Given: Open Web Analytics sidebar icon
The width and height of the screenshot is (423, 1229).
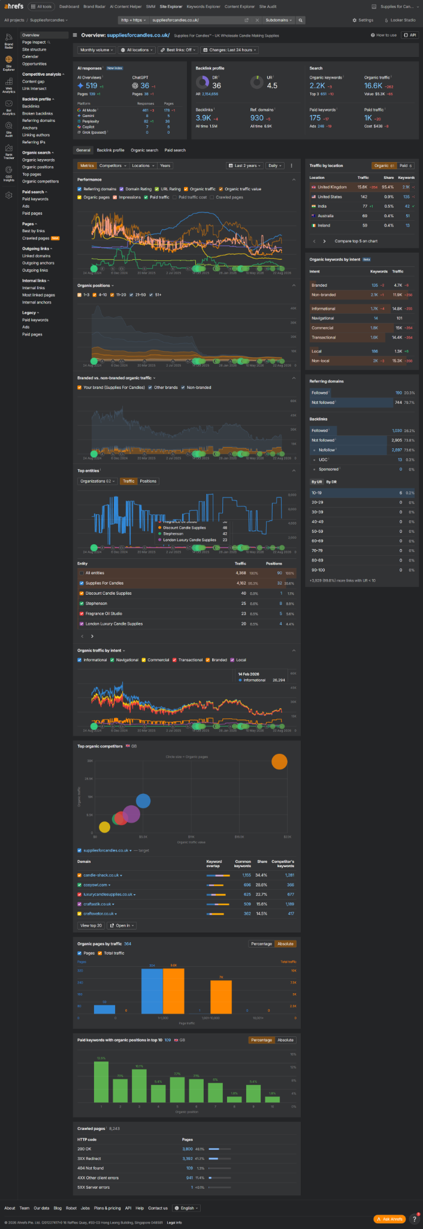Looking at the screenshot, I should click(x=8, y=85).
